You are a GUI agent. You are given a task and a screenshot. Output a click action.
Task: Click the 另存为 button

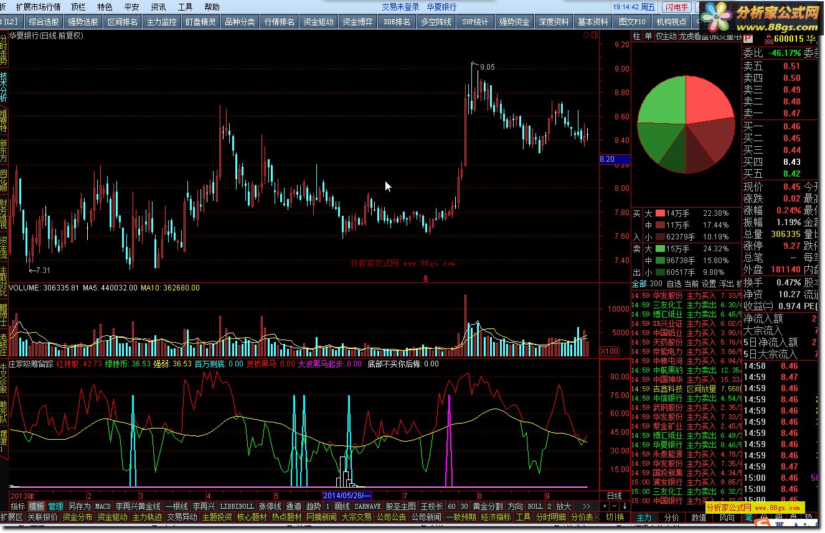(x=79, y=506)
